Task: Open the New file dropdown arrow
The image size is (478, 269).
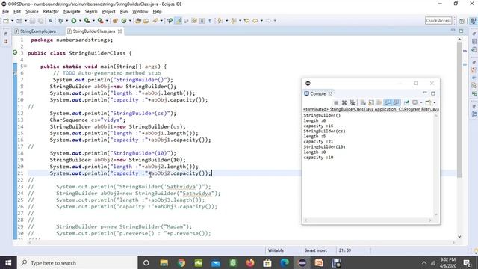Action: [x=13, y=21]
